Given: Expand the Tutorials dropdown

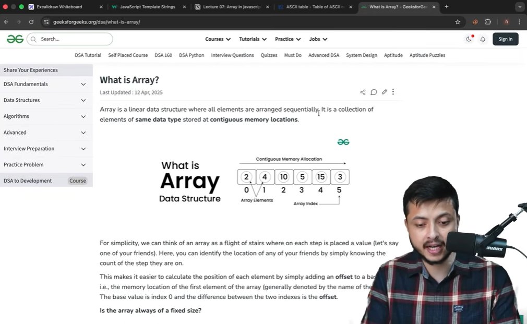Looking at the screenshot, I should coord(253,39).
